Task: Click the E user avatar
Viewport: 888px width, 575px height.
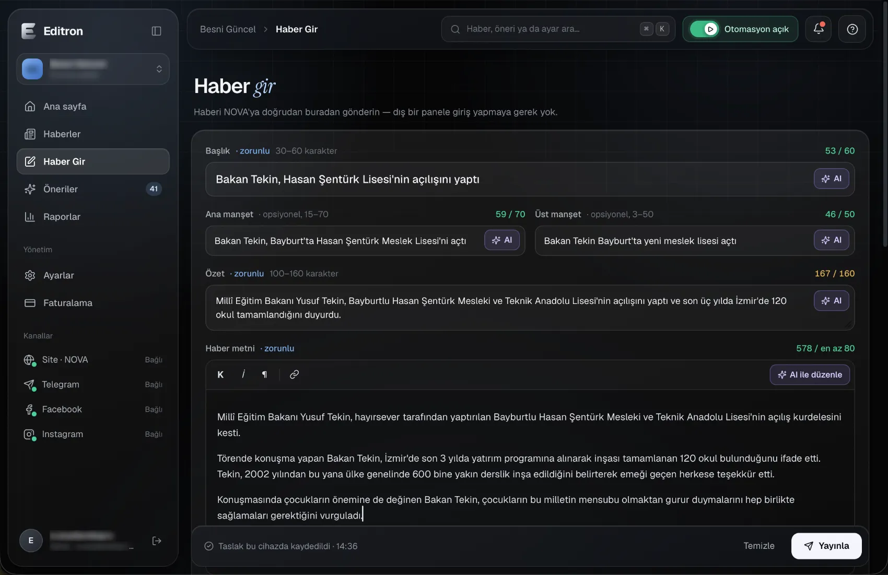Action: [x=31, y=541]
